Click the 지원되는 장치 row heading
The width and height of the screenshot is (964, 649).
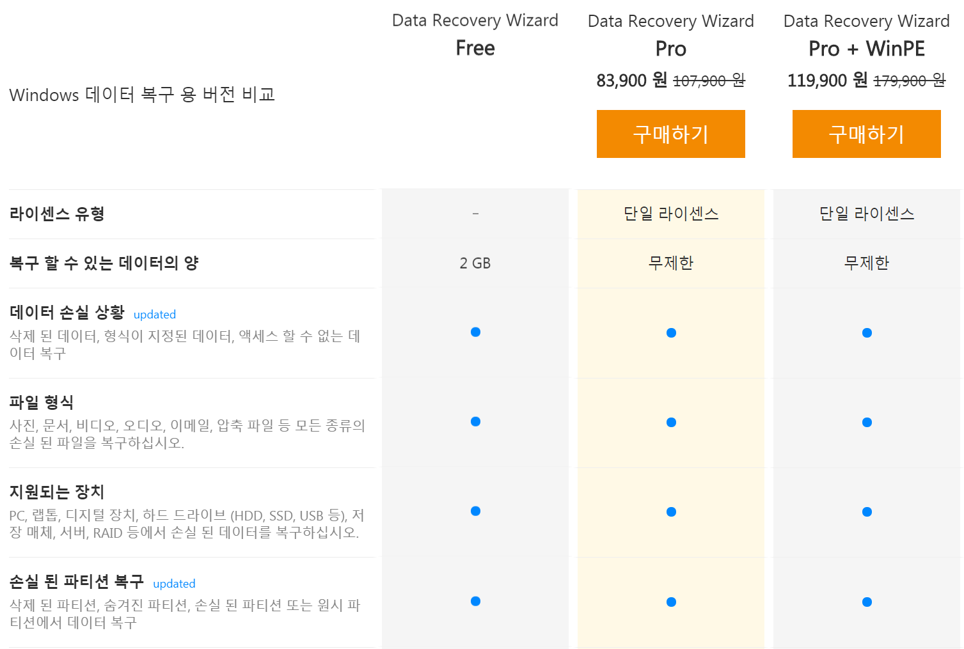(57, 492)
